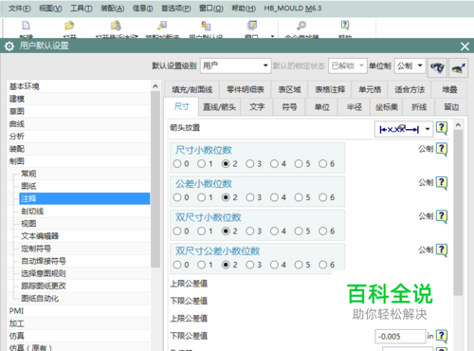Select 图纸 under 制图
The image size is (474, 351).
click(x=84, y=186)
